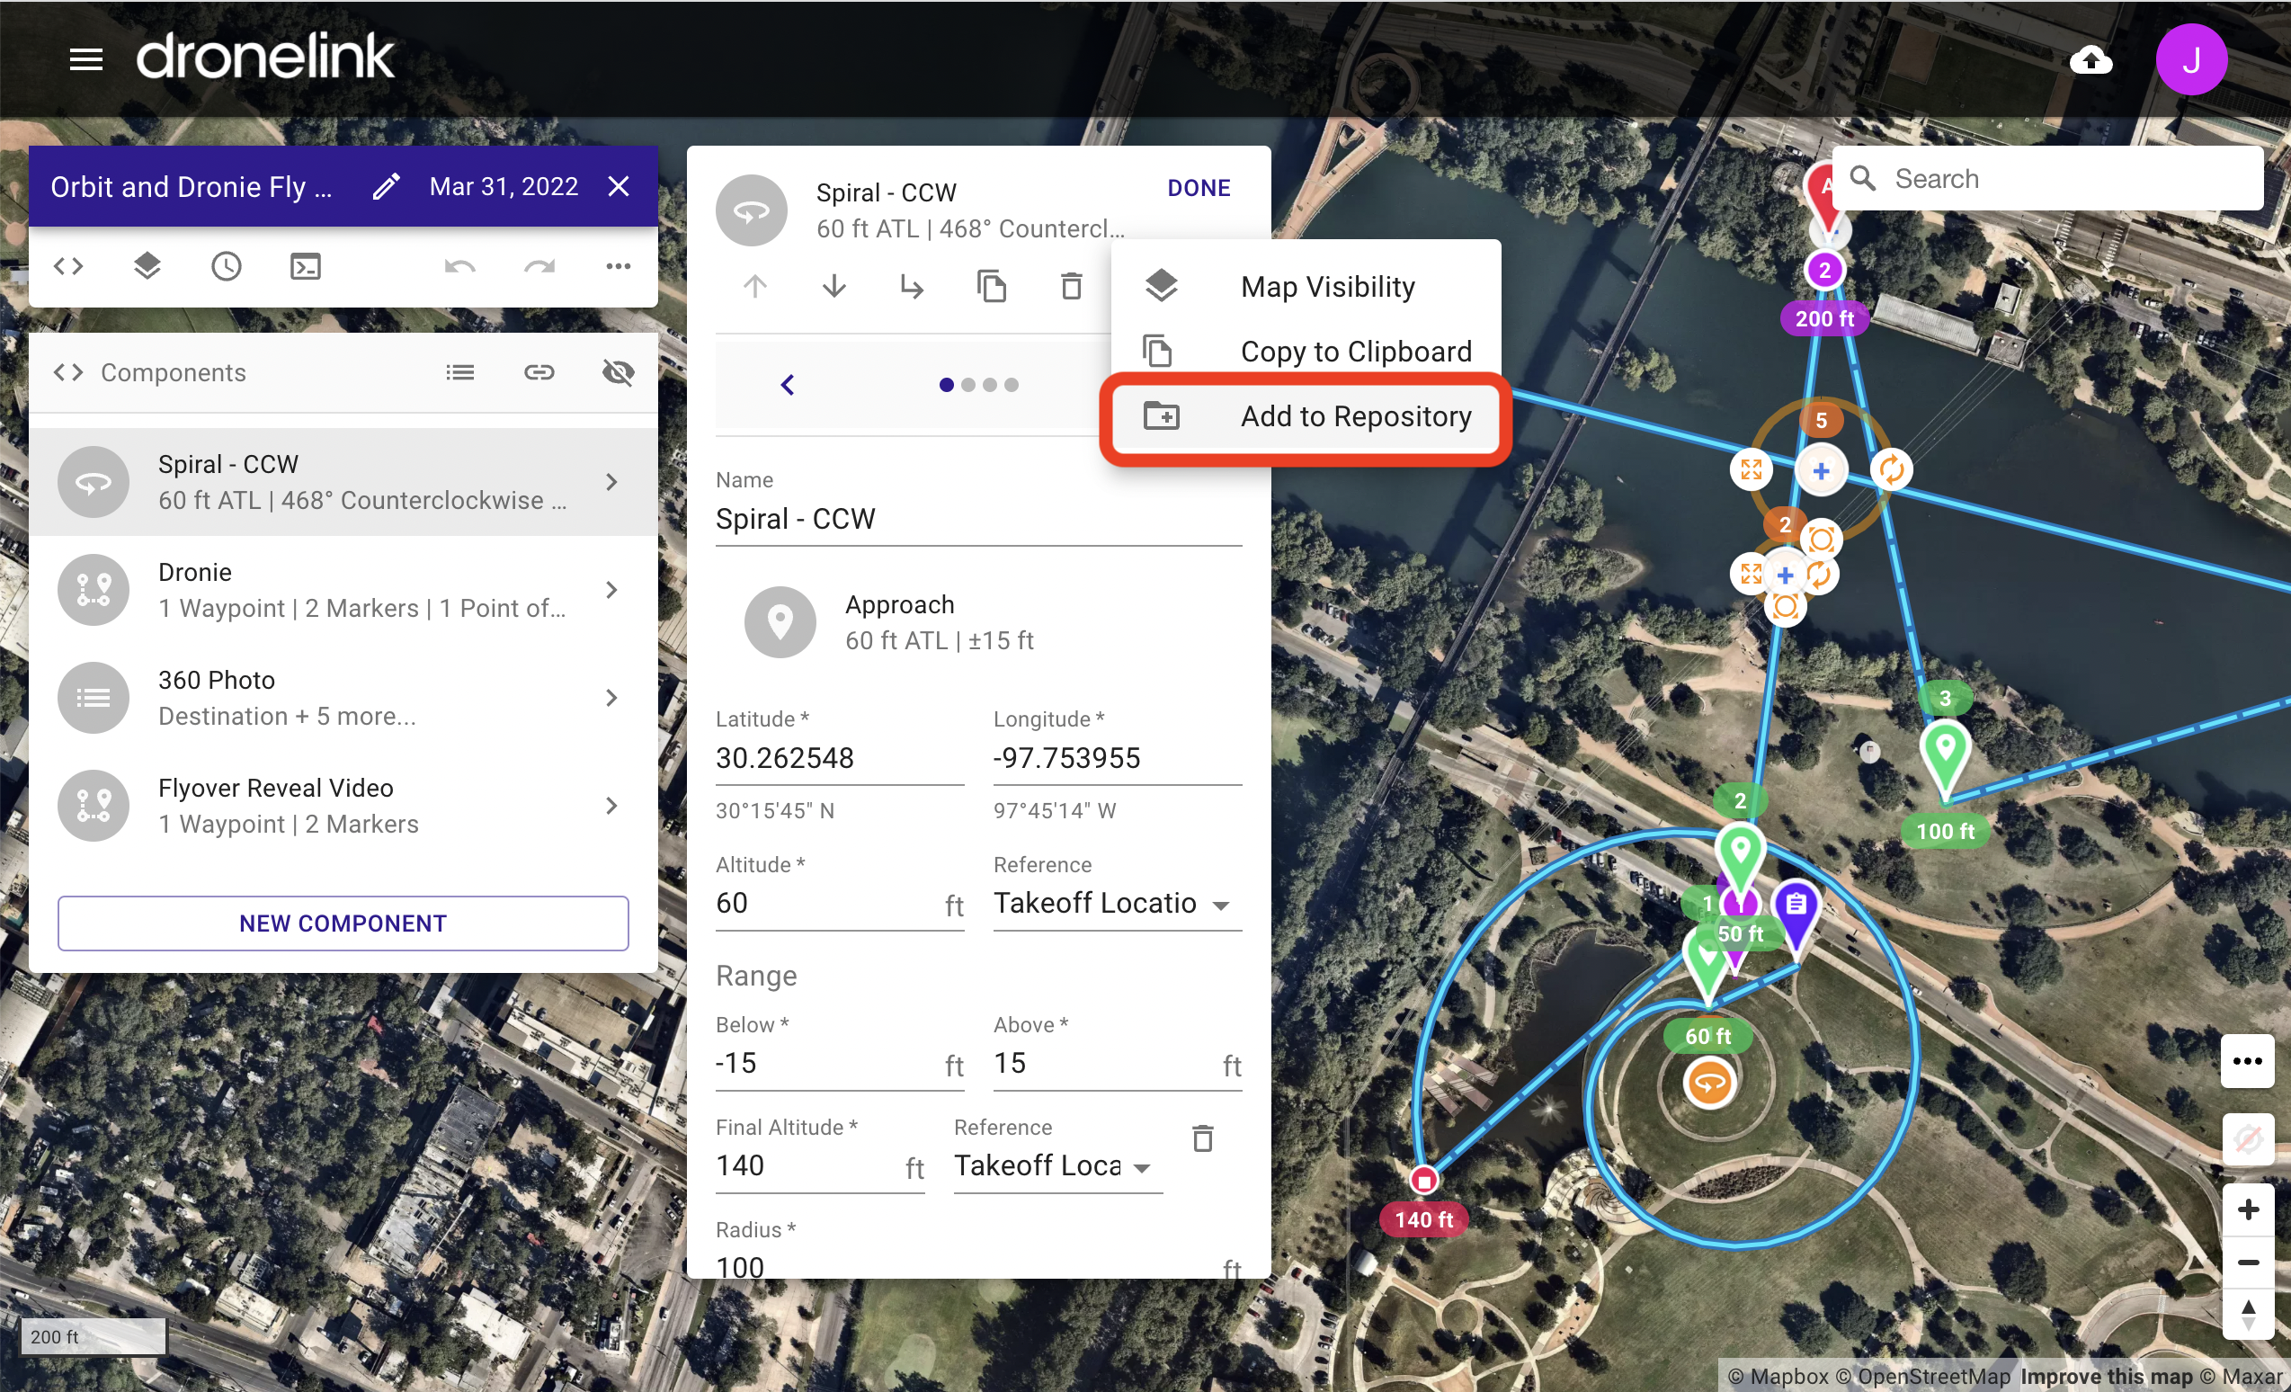Open the console terminal icon

305,267
